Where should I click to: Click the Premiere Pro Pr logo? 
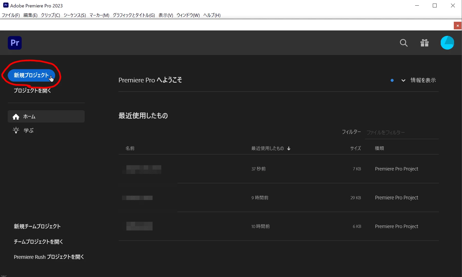15,43
